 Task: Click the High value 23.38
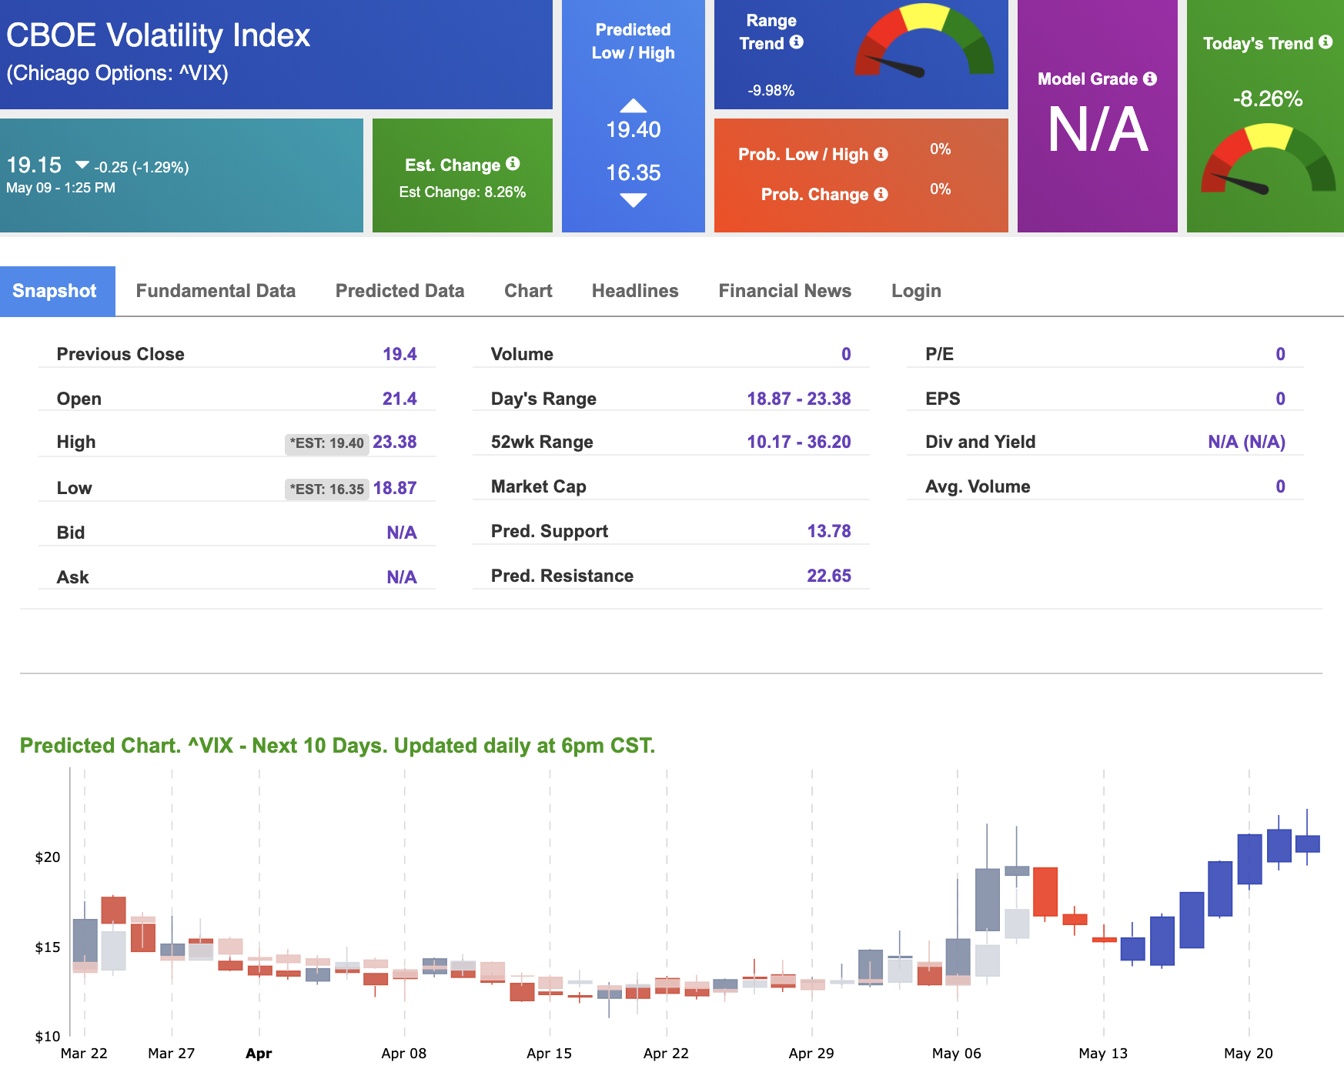point(395,442)
